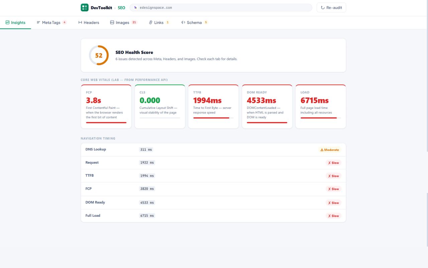This screenshot has width=428, height=268.
Task: Click the Insights tab chart icon
Action: click(7, 22)
